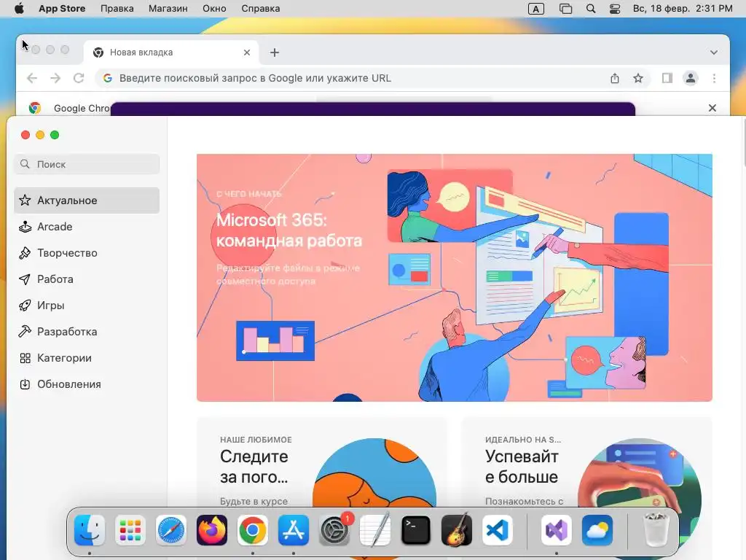
Task: Open TextEdit from the Dock
Action: click(375, 530)
